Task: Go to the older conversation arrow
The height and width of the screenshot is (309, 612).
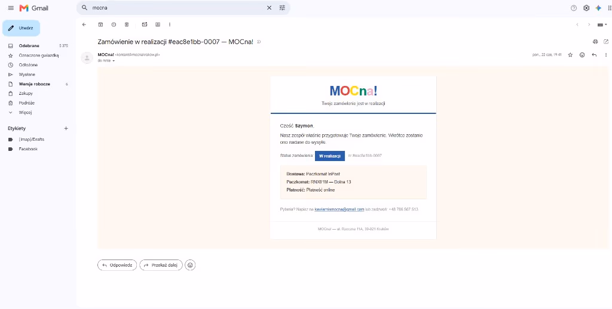Action: click(x=589, y=24)
